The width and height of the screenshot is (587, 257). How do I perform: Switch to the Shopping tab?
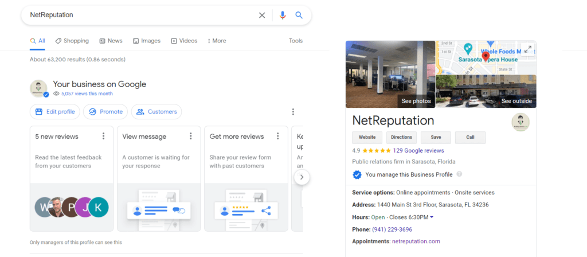[x=72, y=41]
